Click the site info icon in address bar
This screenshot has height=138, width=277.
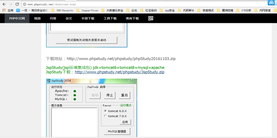pyautogui.click(x=25, y=4)
